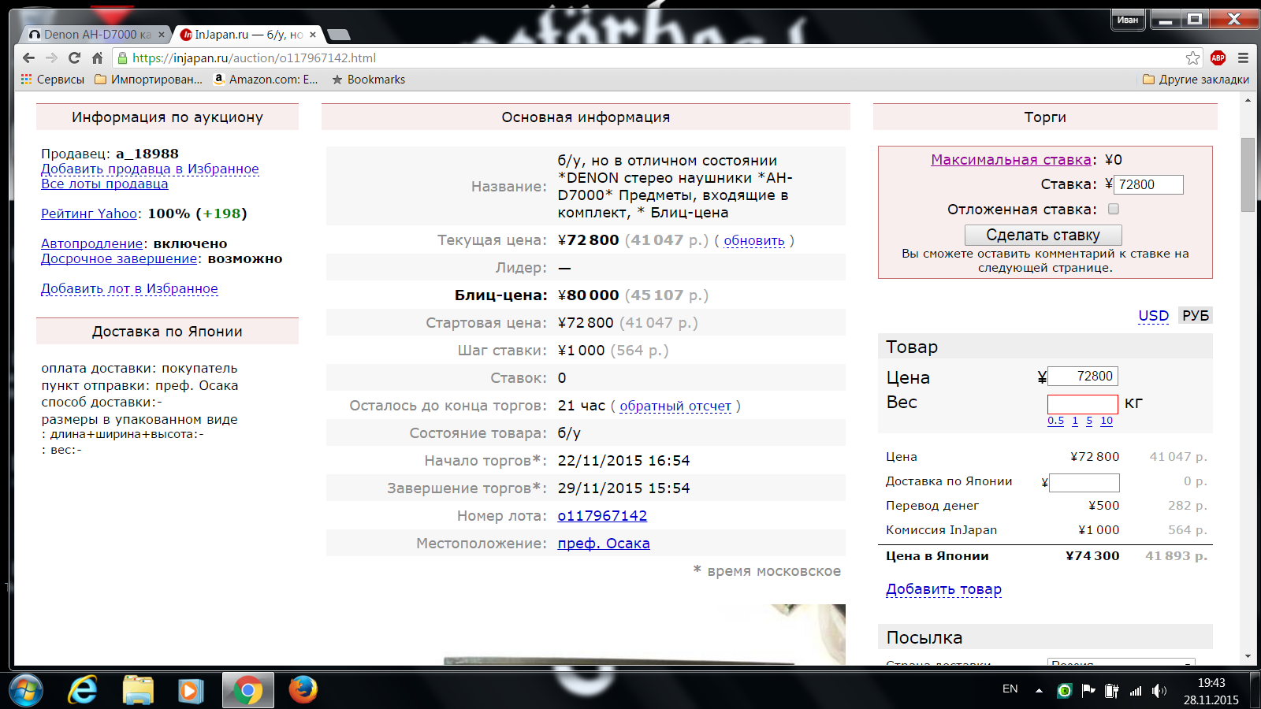Open the green tray application icon

click(x=1065, y=691)
